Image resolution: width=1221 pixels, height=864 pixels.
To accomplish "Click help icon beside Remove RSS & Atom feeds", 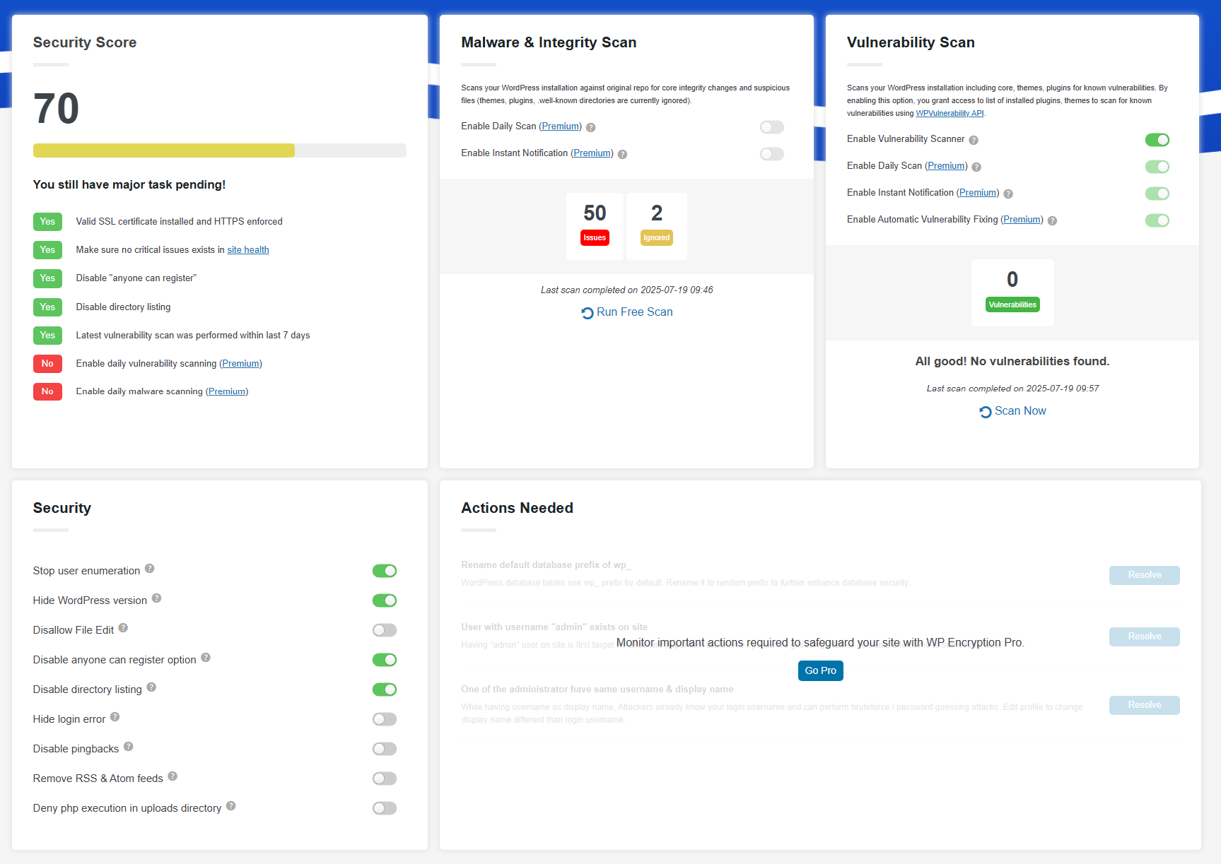I will coord(173,776).
